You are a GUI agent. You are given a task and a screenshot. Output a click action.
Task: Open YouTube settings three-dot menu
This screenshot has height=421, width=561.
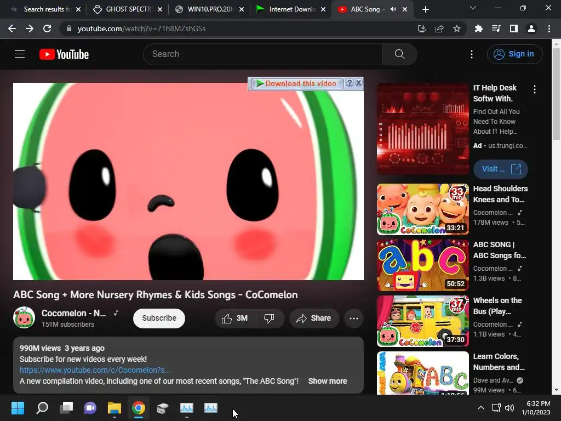pos(472,54)
